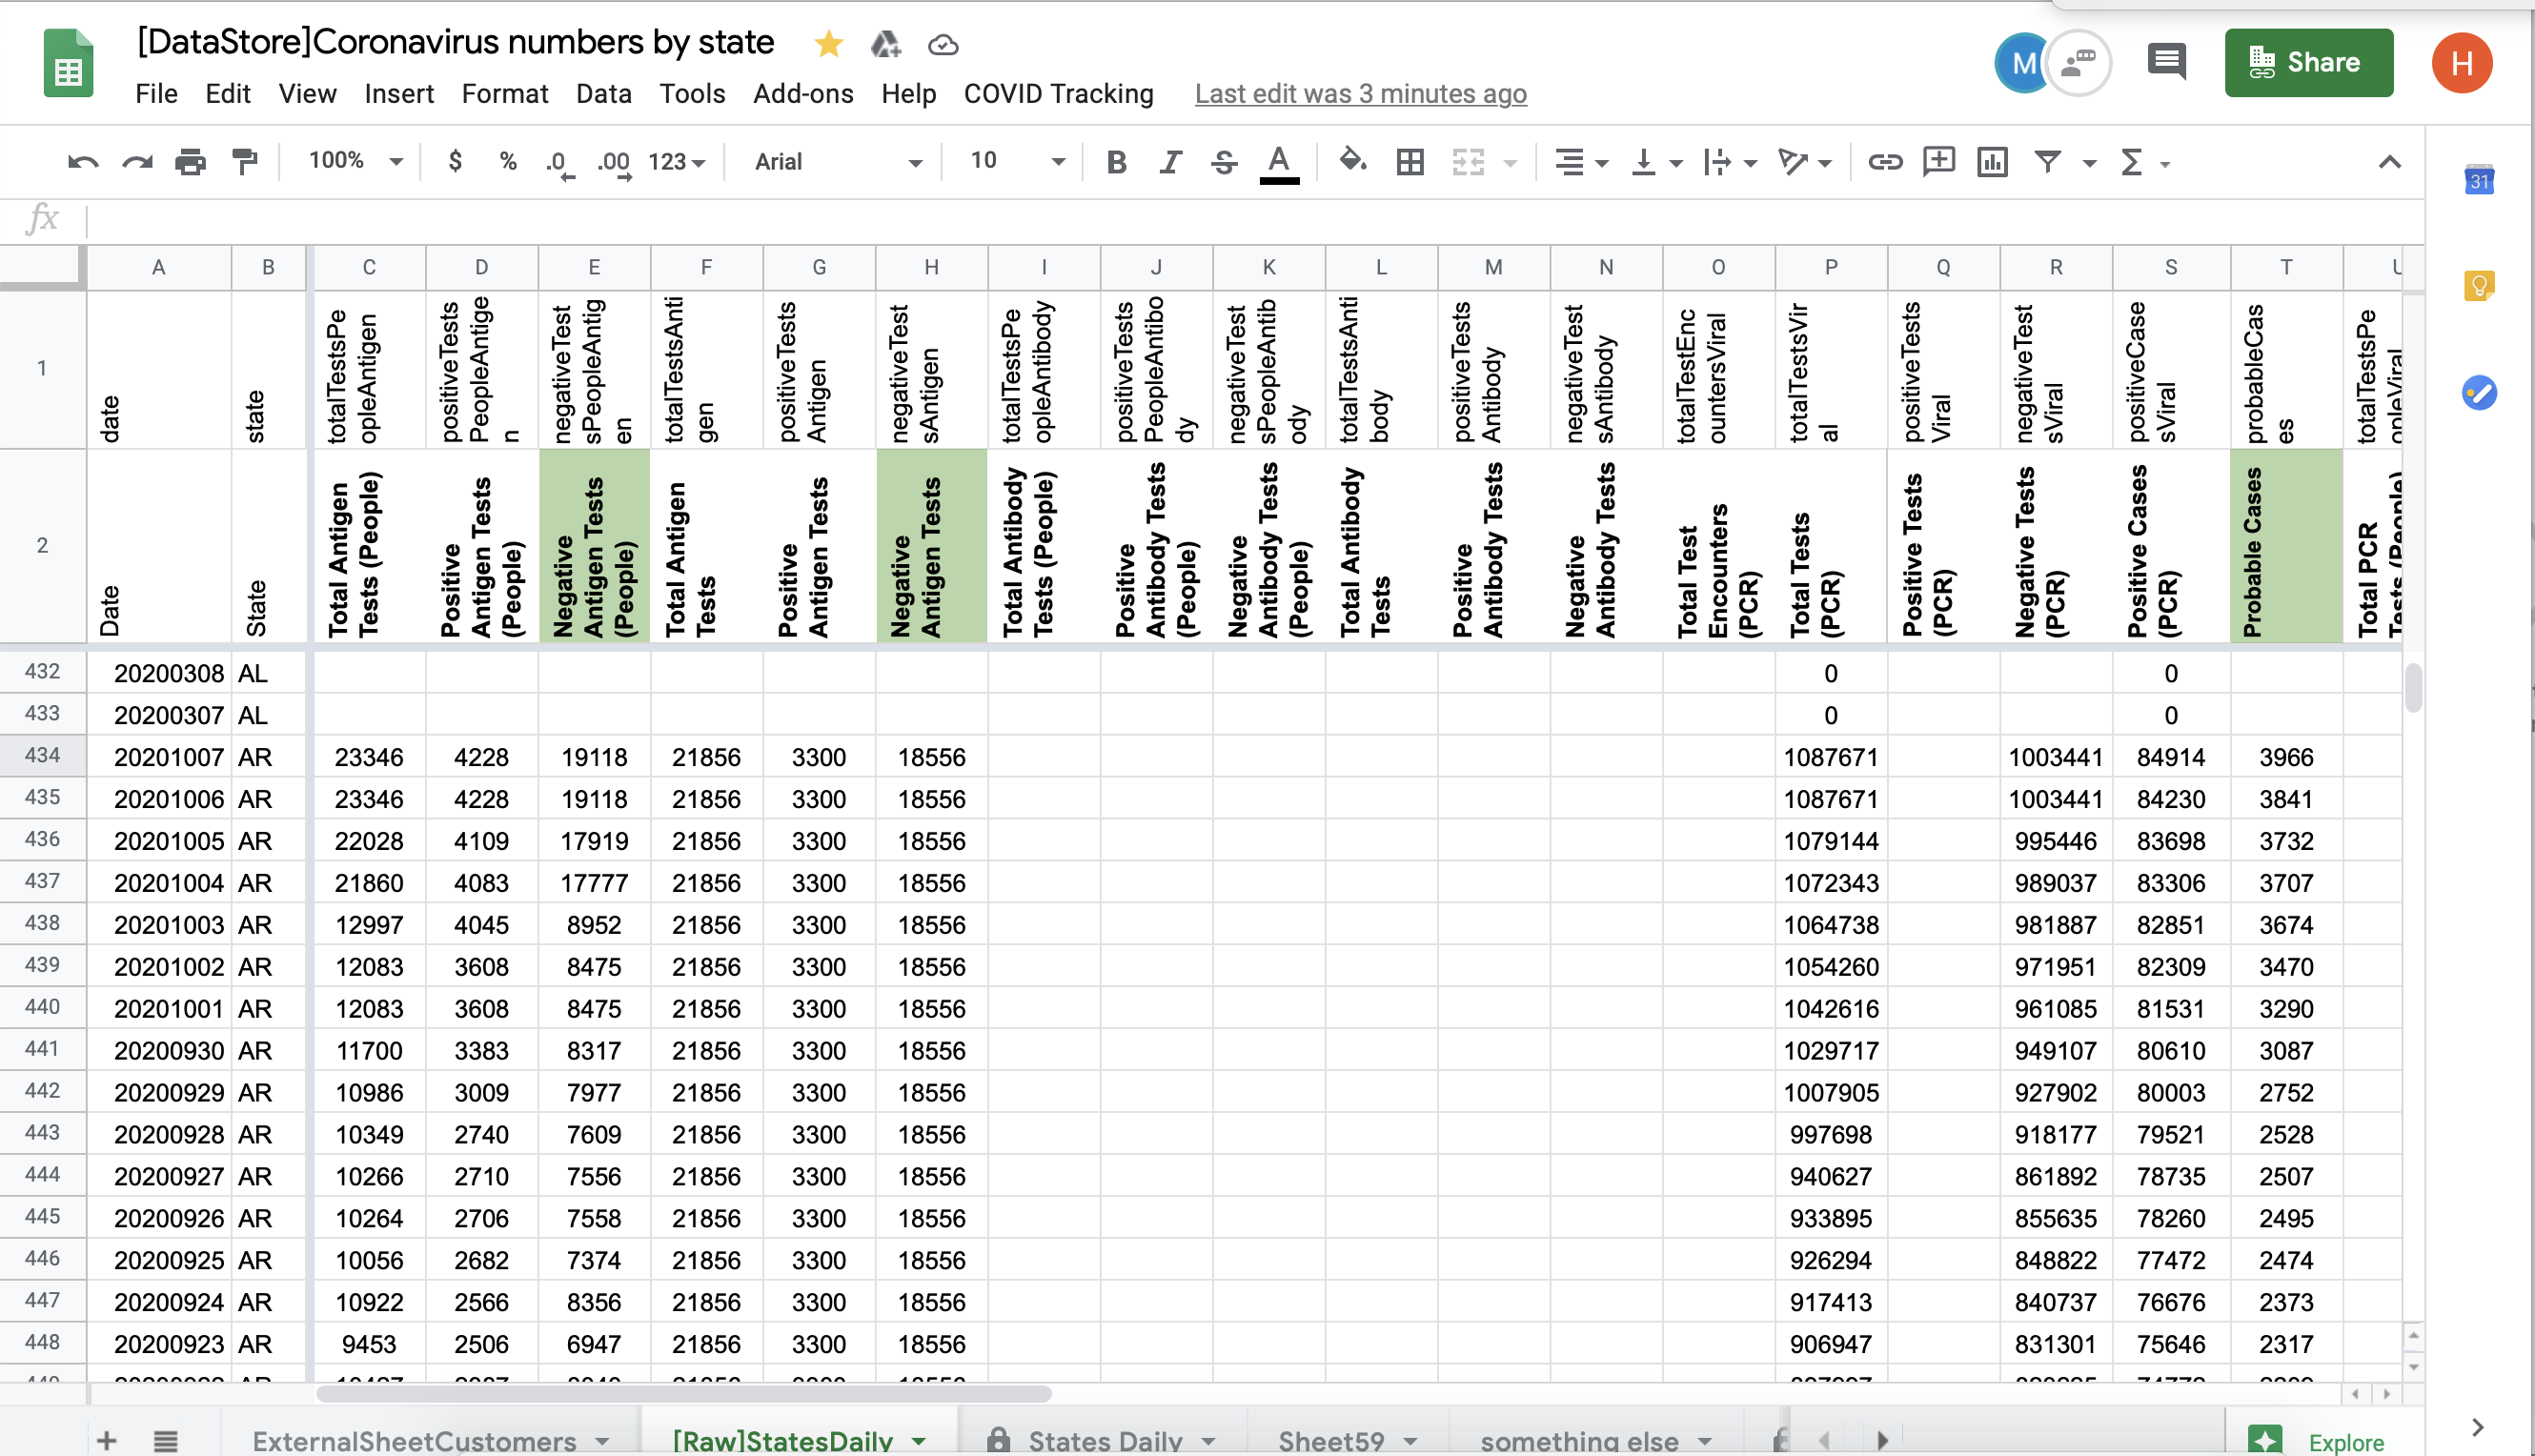The width and height of the screenshot is (2535, 1456).
Task: Open the All Sheets list
Action: point(165,1441)
